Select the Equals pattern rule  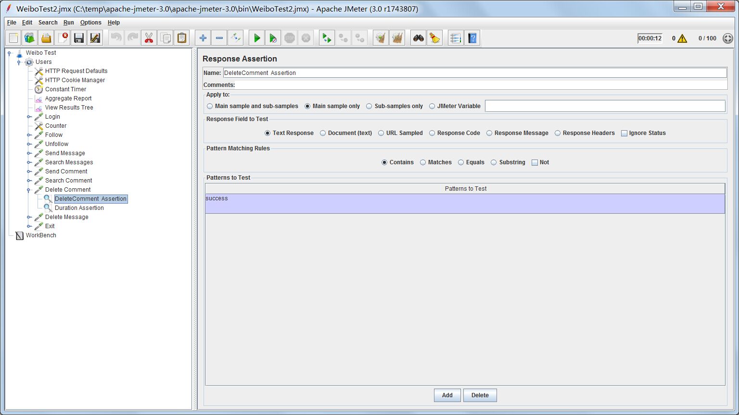pyautogui.click(x=471, y=162)
